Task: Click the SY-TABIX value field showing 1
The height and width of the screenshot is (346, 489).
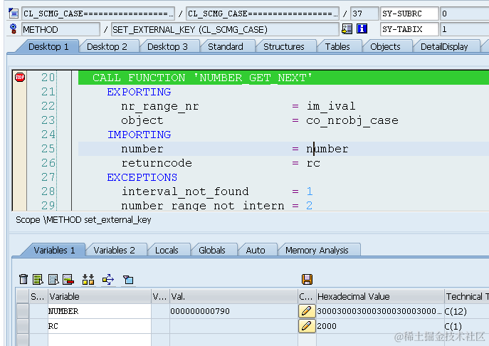Action: coord(464,29)
